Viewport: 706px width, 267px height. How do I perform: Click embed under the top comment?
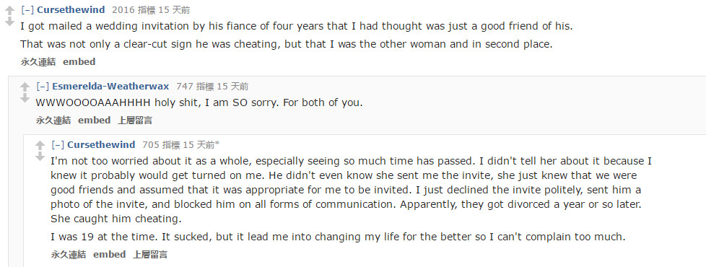[x=79, y=61]
